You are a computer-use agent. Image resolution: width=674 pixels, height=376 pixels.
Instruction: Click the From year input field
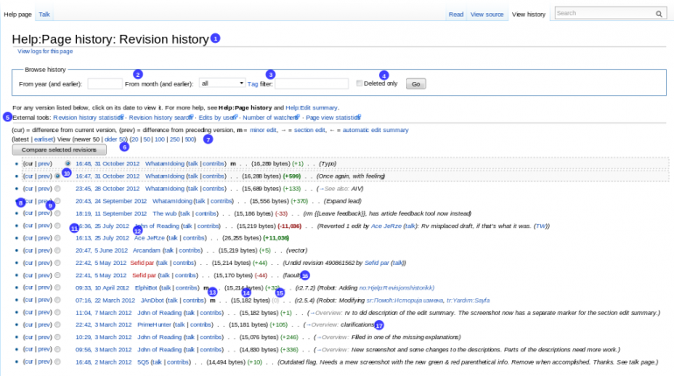pyautogui.click(x=105, y=84)
